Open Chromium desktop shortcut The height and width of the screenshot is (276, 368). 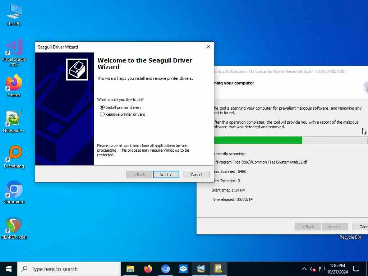pyautogui.click(x=14, y=193)
